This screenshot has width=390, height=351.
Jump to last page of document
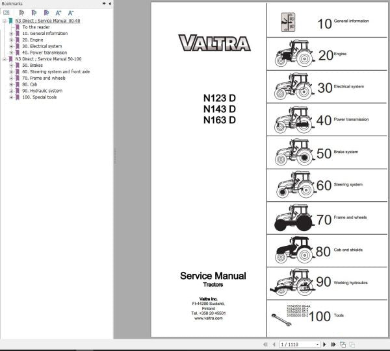[x=333, y=344]
